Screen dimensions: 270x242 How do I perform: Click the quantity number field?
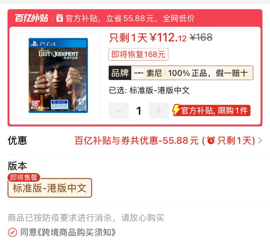pos(139,111)
